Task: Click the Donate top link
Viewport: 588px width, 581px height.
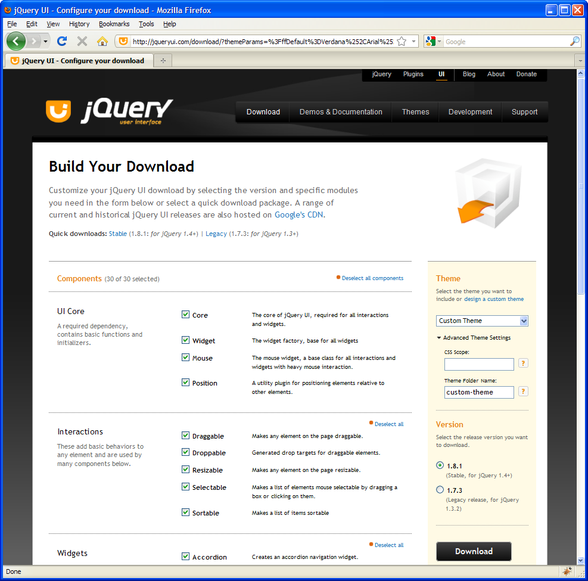Action: [x=526, y=74]
